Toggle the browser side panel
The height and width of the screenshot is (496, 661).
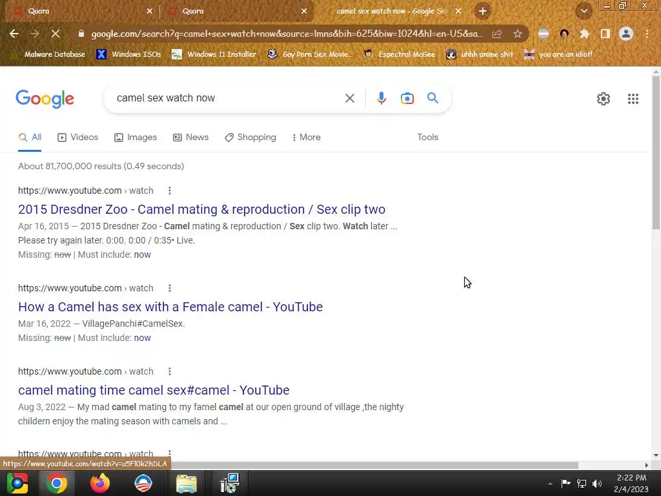click(605, 34)
